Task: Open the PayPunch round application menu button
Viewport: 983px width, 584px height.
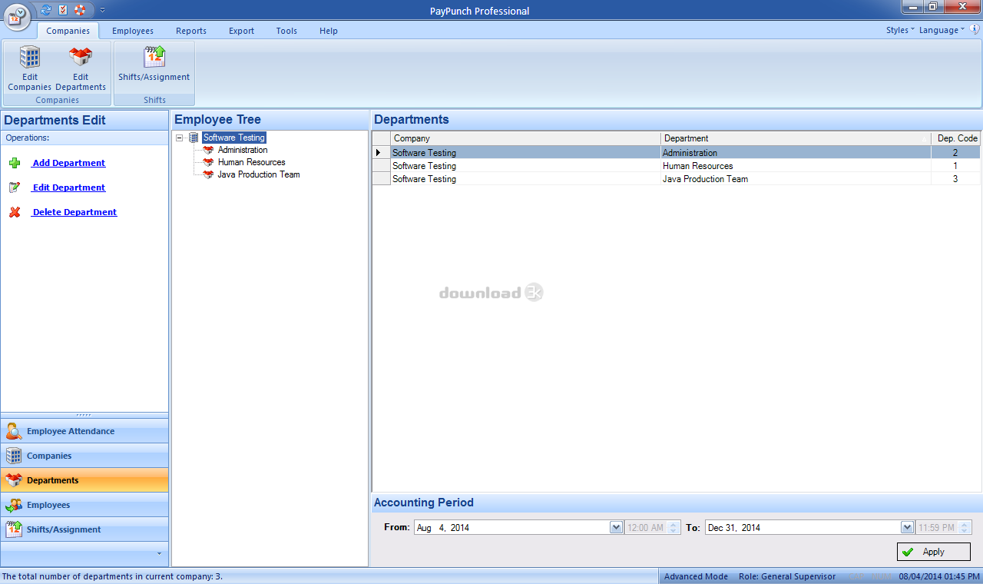Action: pos(17,16)
